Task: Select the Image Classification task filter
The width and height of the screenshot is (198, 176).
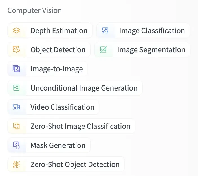Action: coord(143,30)
